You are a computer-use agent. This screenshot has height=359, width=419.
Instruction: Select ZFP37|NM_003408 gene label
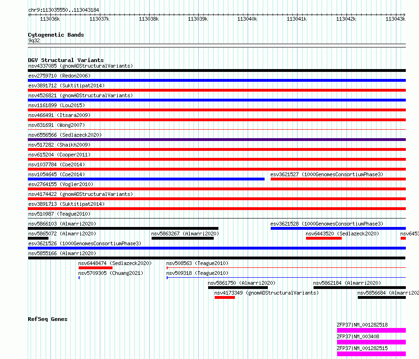(x=358, y=336)
